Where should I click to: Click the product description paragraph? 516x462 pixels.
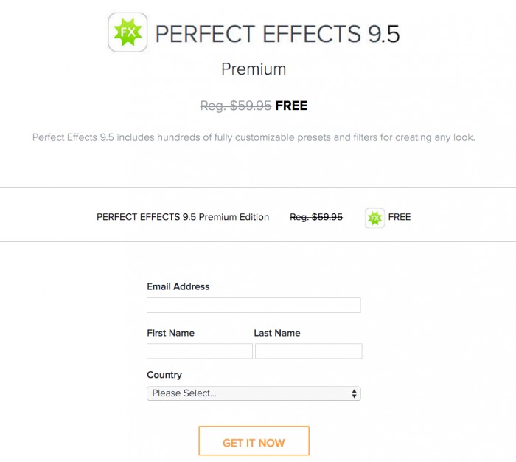point(254,137)
